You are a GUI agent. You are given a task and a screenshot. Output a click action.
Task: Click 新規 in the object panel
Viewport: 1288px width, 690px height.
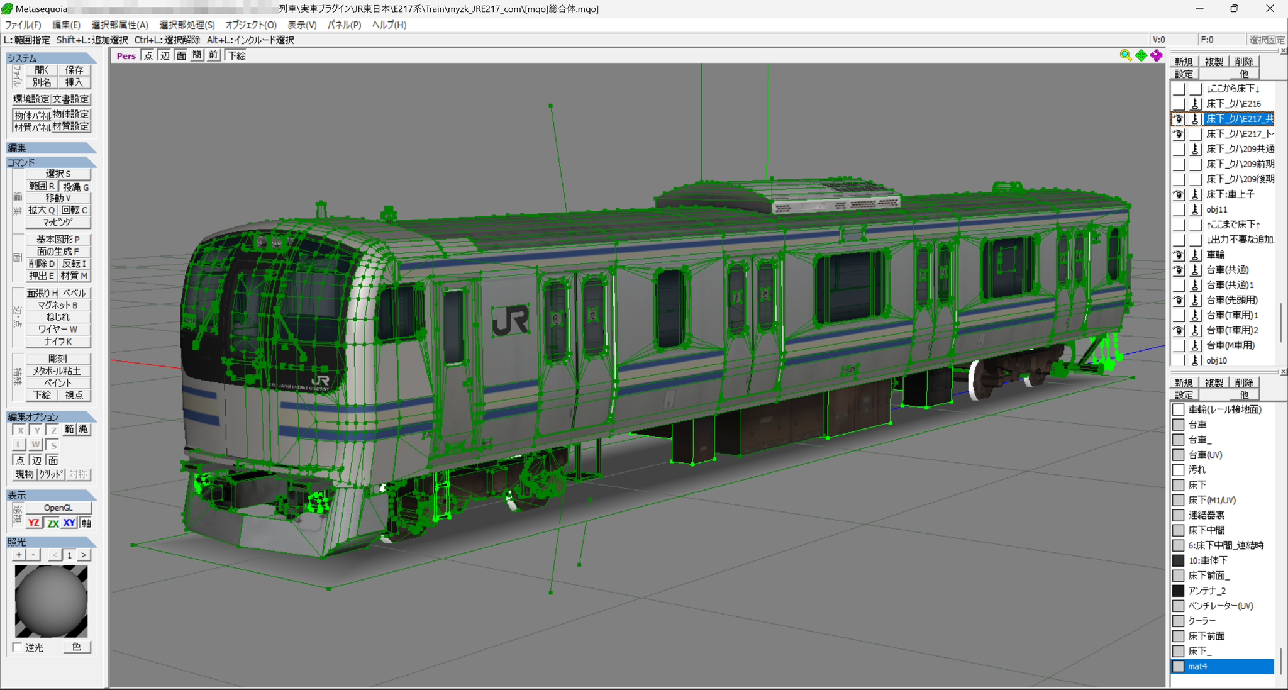(x=1183, y=62)
